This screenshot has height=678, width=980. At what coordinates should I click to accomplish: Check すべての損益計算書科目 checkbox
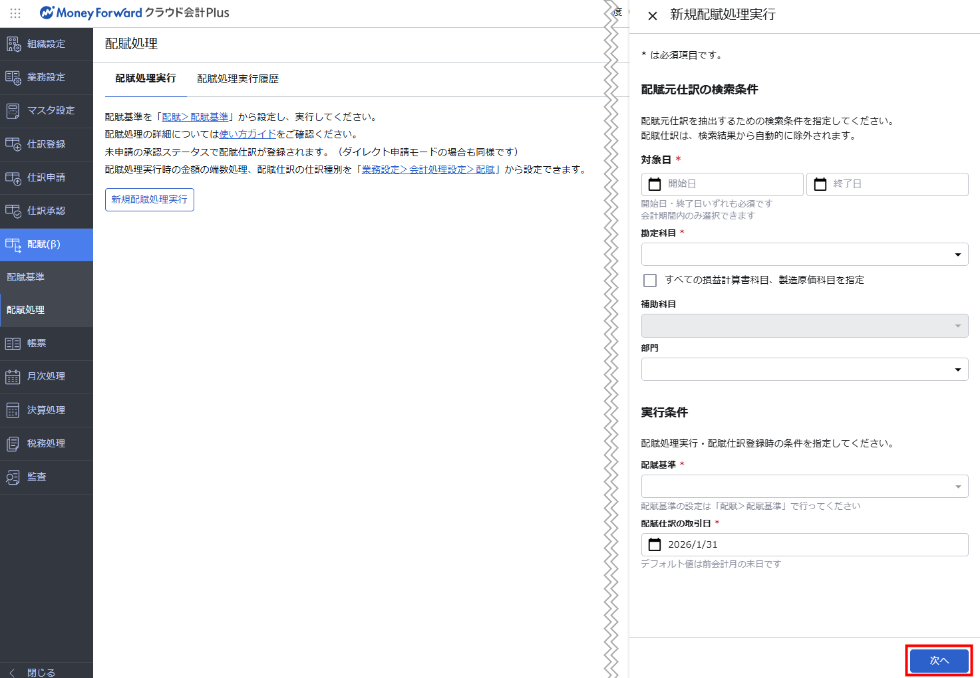(x=650, y=281)
